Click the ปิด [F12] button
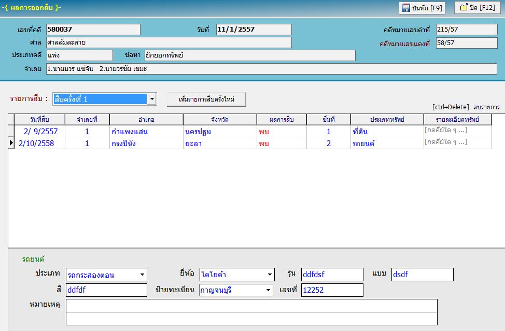505x331 pixels. coord(478,7)
